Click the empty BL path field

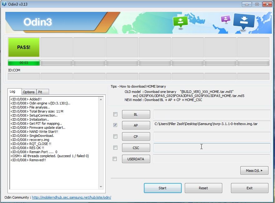point(212,114)
